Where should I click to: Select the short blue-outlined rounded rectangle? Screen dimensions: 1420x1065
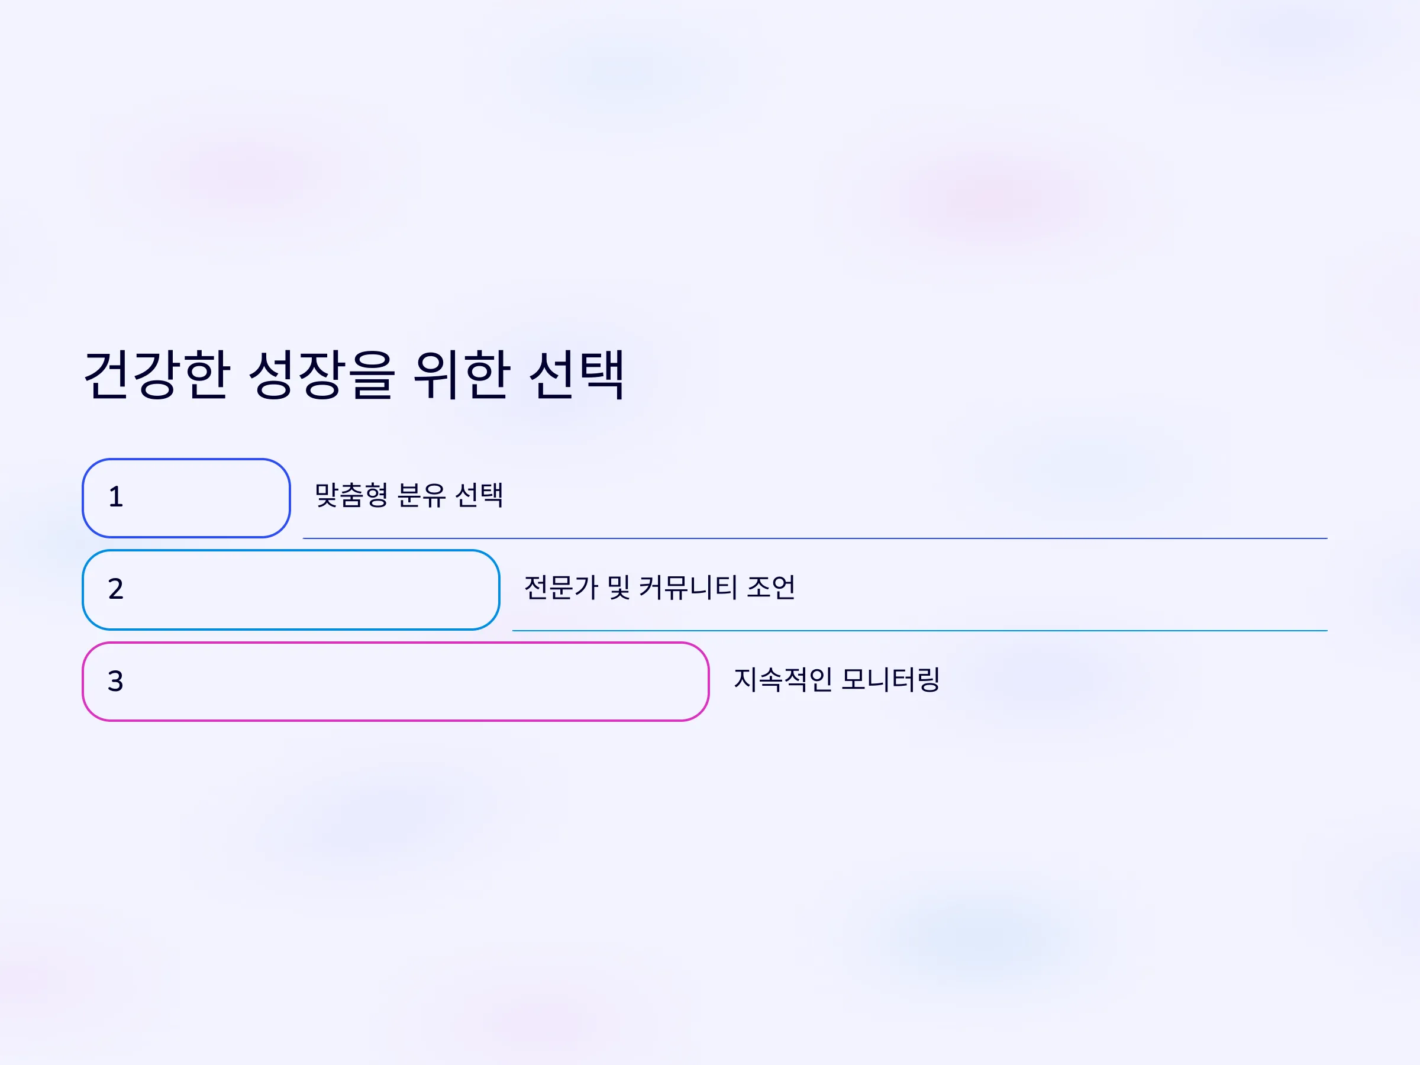pos(186,498)
